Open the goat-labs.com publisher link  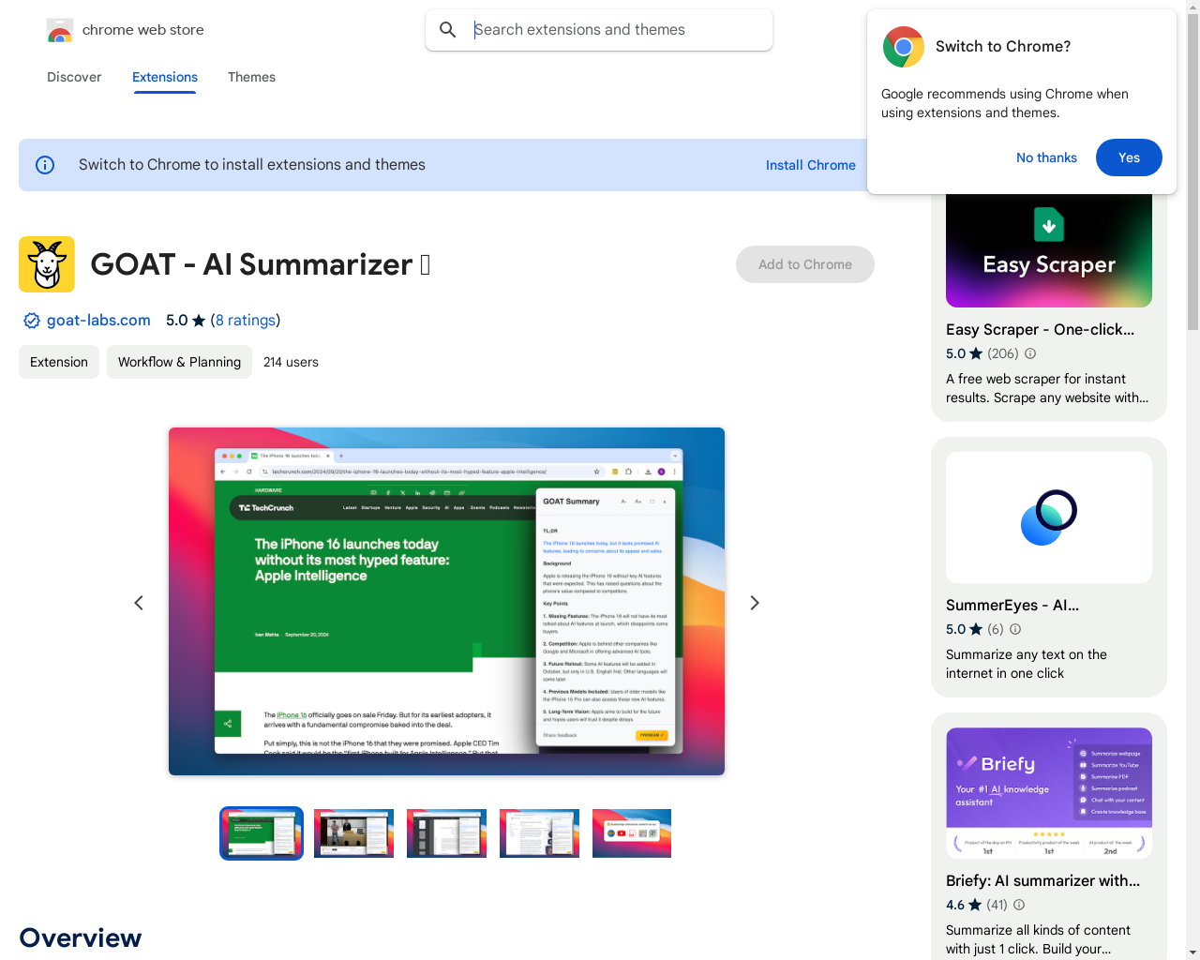[98, 321]
